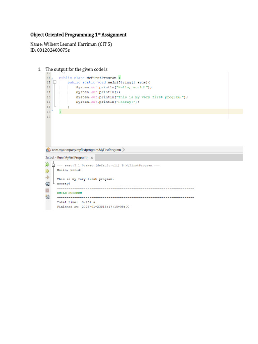Click the "Hooray!" output line
This screenshot has width=258, height=344.
[63, 184]
